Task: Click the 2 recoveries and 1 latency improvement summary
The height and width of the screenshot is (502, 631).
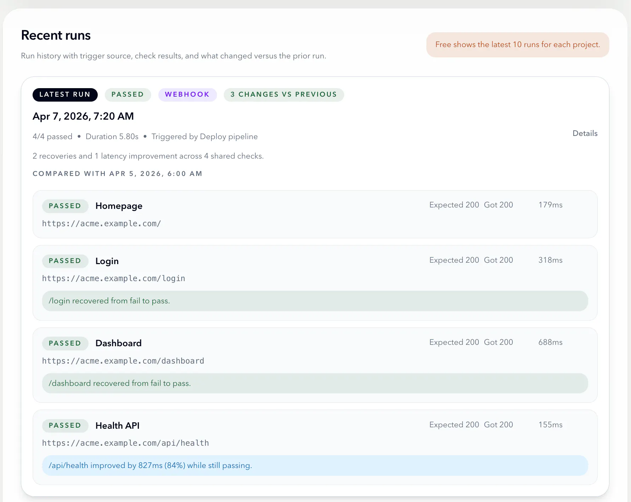Action: click(x=148, y=156)
